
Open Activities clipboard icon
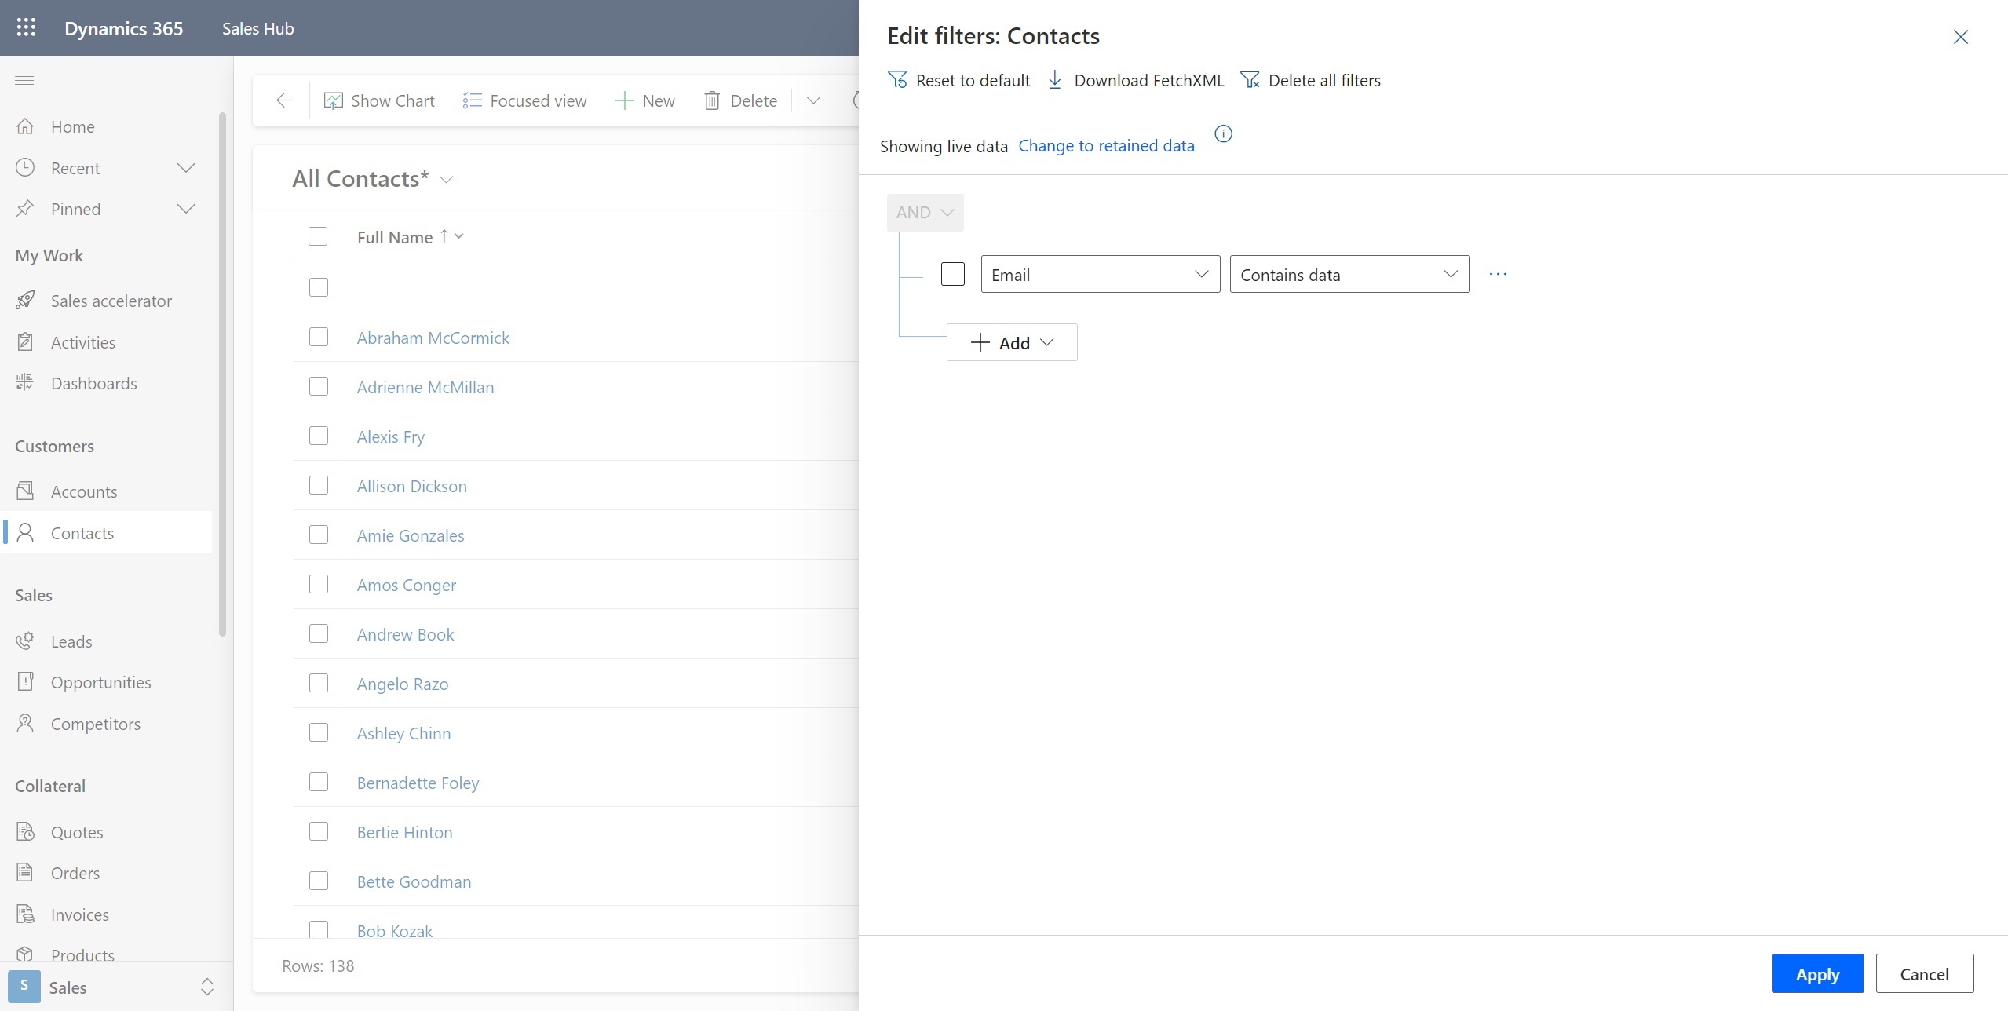coord(25,341)
